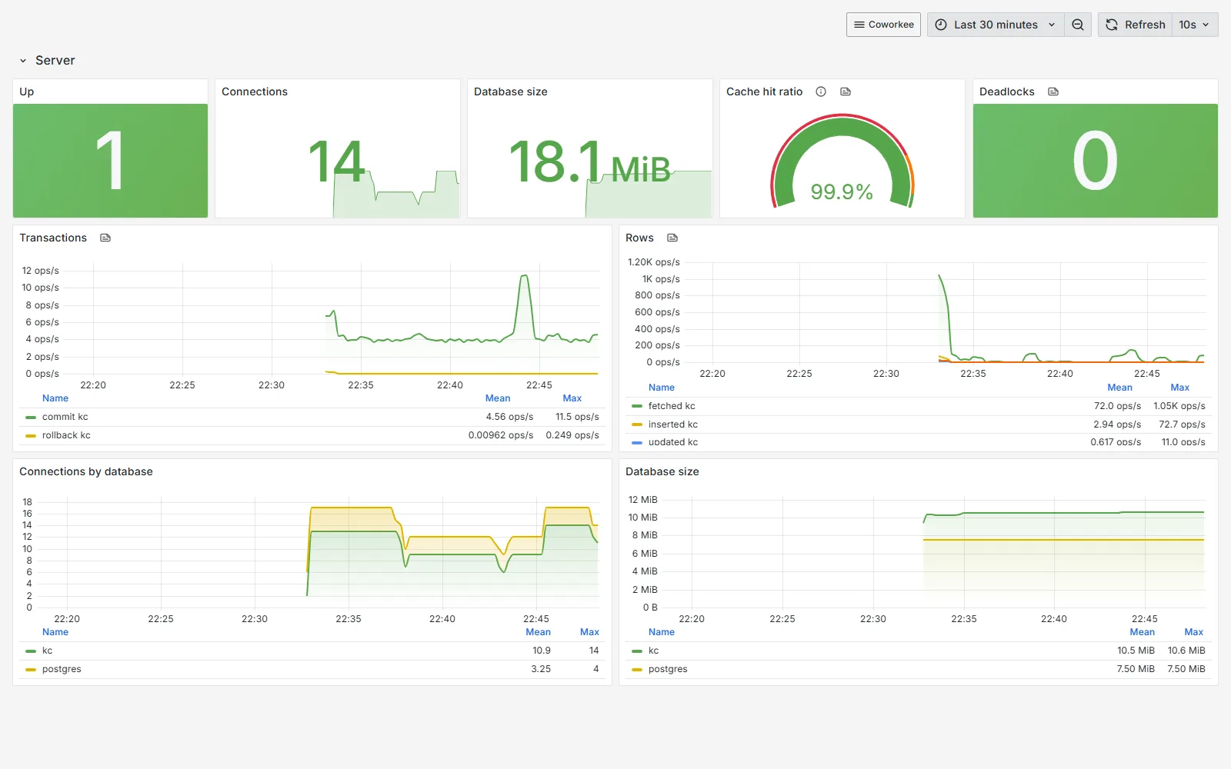
Task: Click the 4.56 ops/s commit mean value
Action: tap(509, 417)
